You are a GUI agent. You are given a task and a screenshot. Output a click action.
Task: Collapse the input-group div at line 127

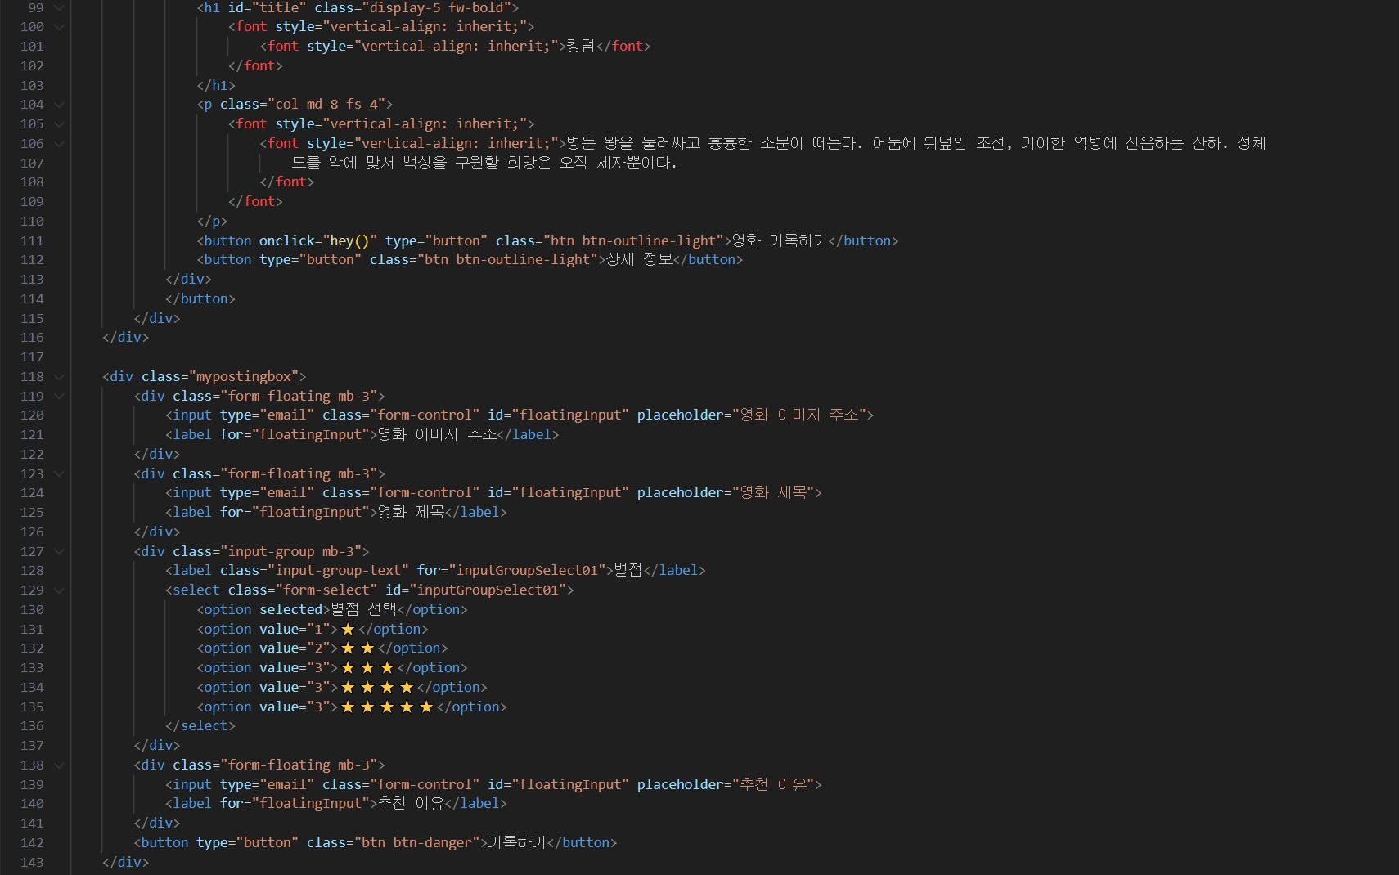pyautogui.click(x=59, y=551)
